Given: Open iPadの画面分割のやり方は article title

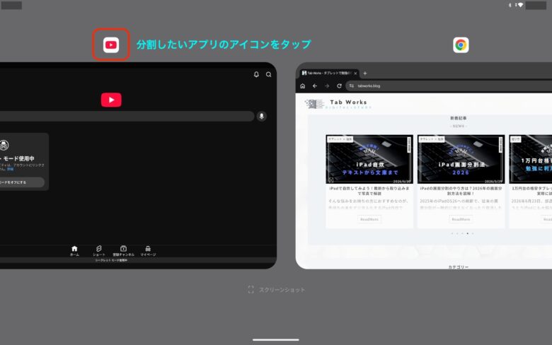Looking at the screenshot, I should pos(461,191).
